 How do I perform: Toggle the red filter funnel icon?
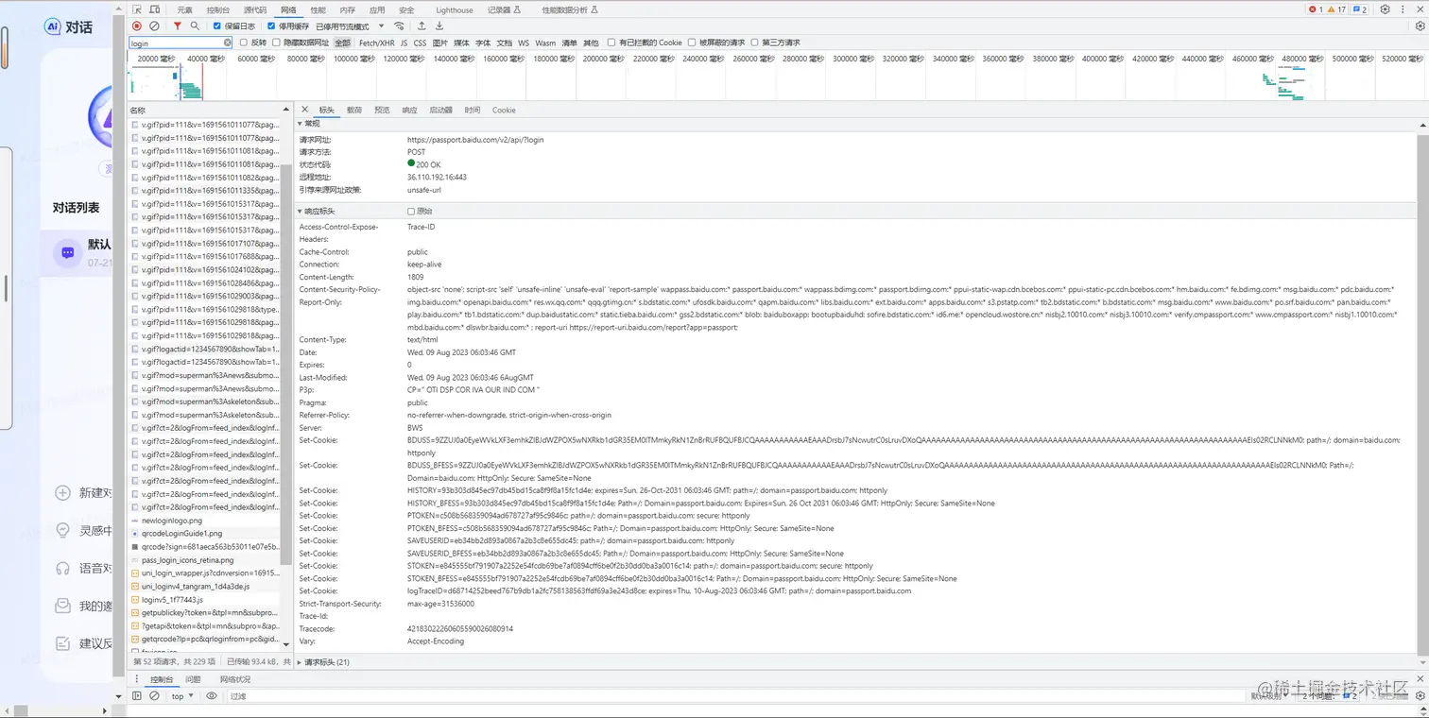click(177, 26)
